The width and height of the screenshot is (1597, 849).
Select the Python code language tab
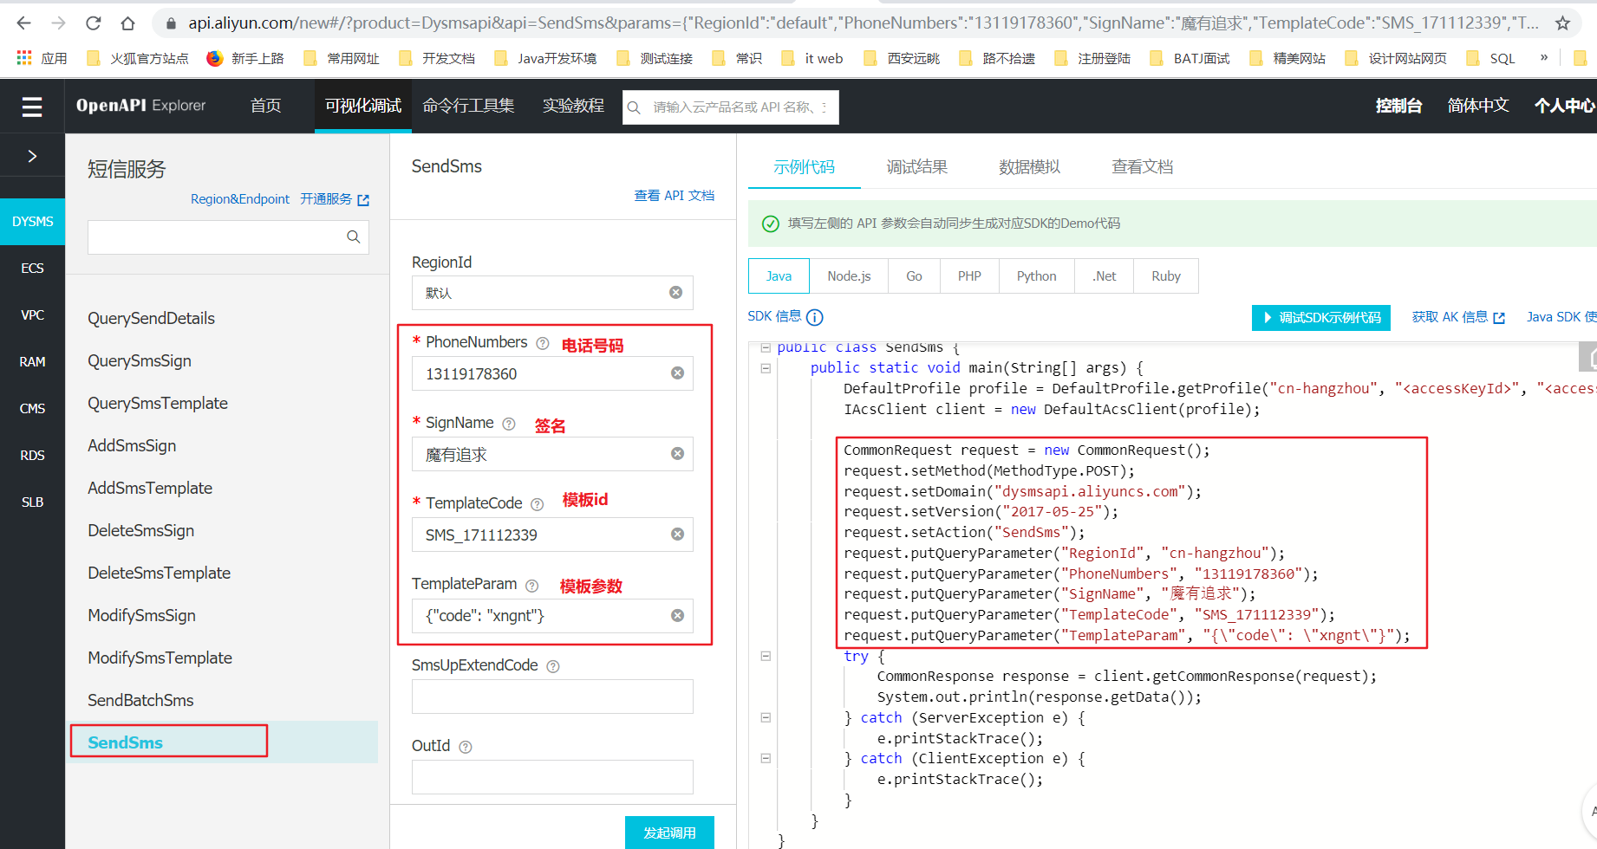pos(1037,276)
